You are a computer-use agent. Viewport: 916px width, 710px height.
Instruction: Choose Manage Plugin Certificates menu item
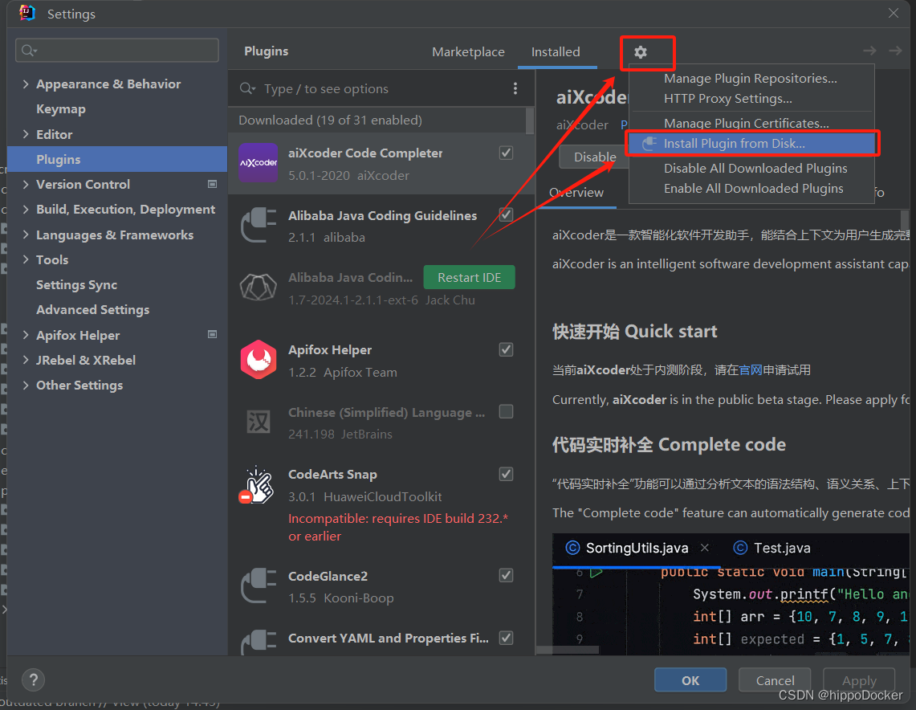751,124
